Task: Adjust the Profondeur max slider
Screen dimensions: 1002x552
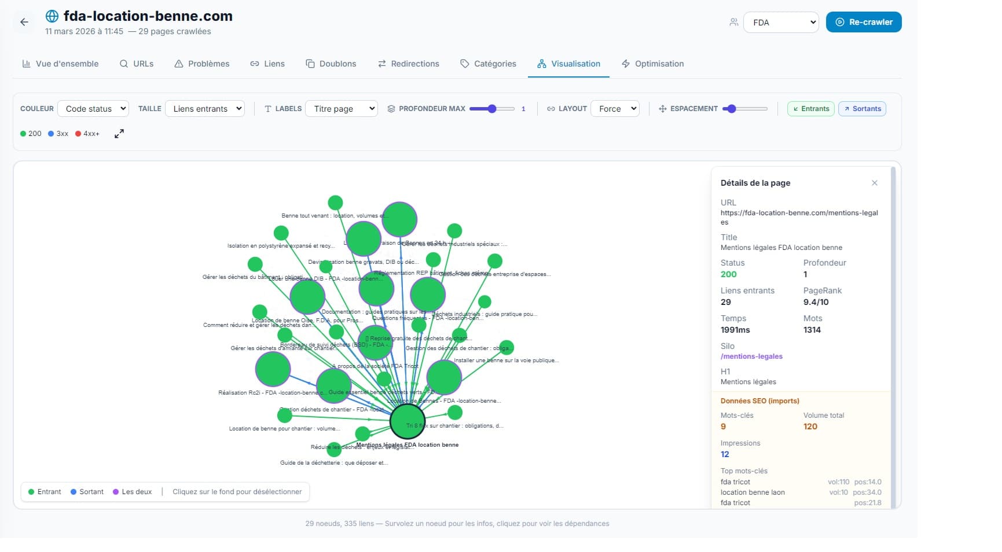Action: coord(492,108)
